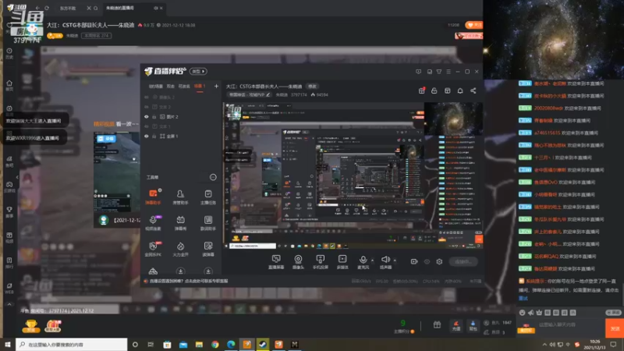The width and height of the screenshot is (624, 351).
Task: Add a 摄像头 camera source
Action: tap(298, 262)
